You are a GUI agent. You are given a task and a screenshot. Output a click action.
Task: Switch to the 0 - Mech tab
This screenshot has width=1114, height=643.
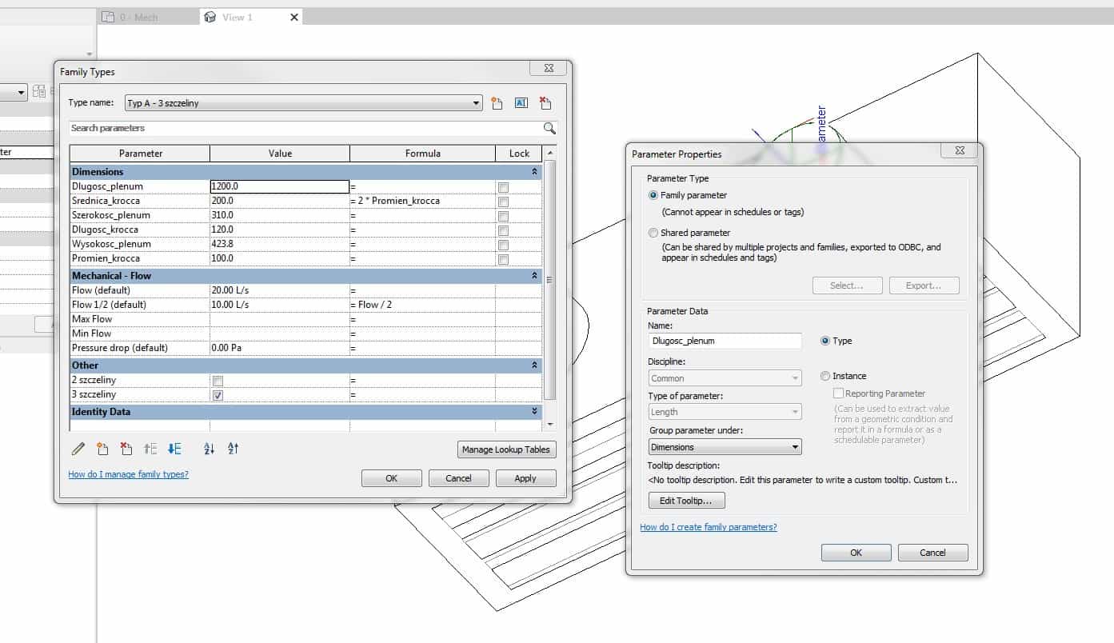[x=138, y=17]
